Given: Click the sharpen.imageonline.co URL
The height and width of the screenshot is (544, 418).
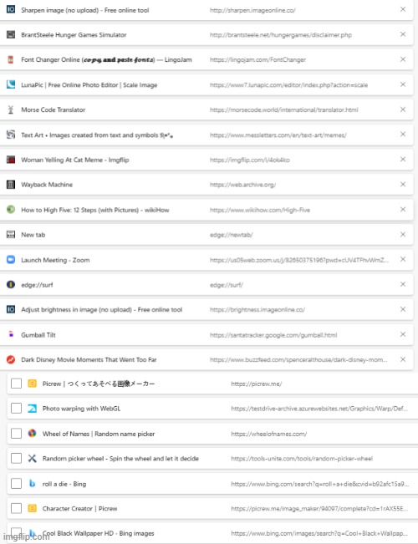Looking at the screenshot, I should pos(252,10).
